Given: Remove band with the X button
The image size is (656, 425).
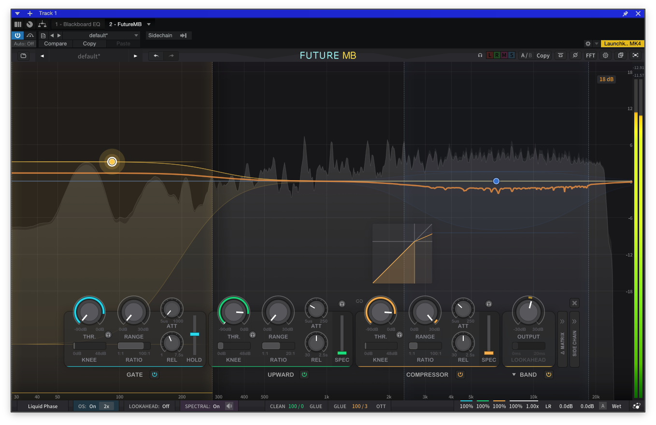Looking at the screenshot, I should pos(574,303).
